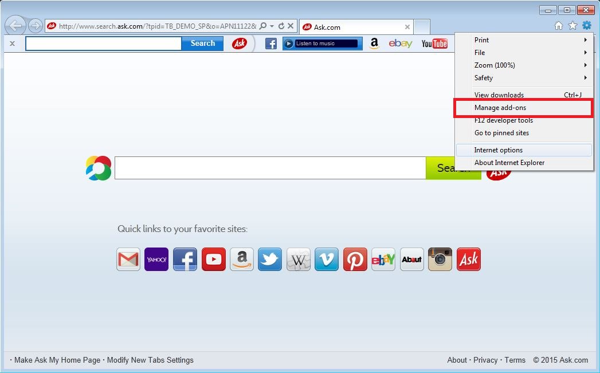Click the Vimeo quick link icon
Image resolution: width=600 pixels, height=373 pixels.
(327, 259)
